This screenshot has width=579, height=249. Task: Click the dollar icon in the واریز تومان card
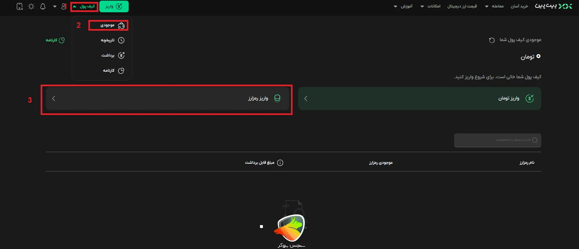[x=530, y=99]
